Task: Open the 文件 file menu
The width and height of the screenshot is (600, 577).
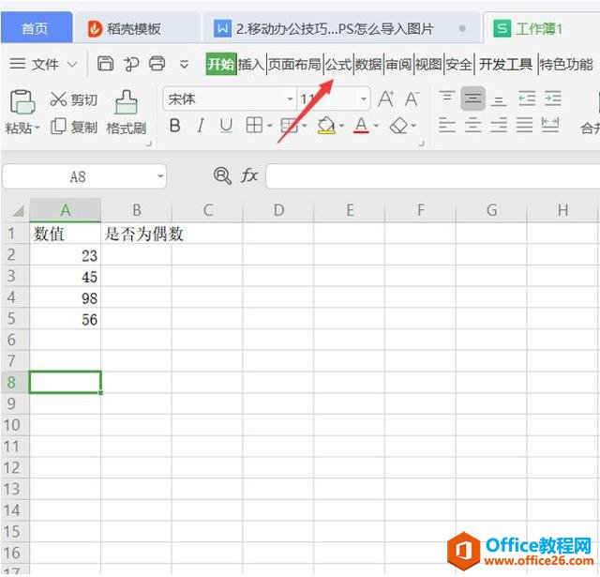Action: pyautogui.click(x=44, y=64)
